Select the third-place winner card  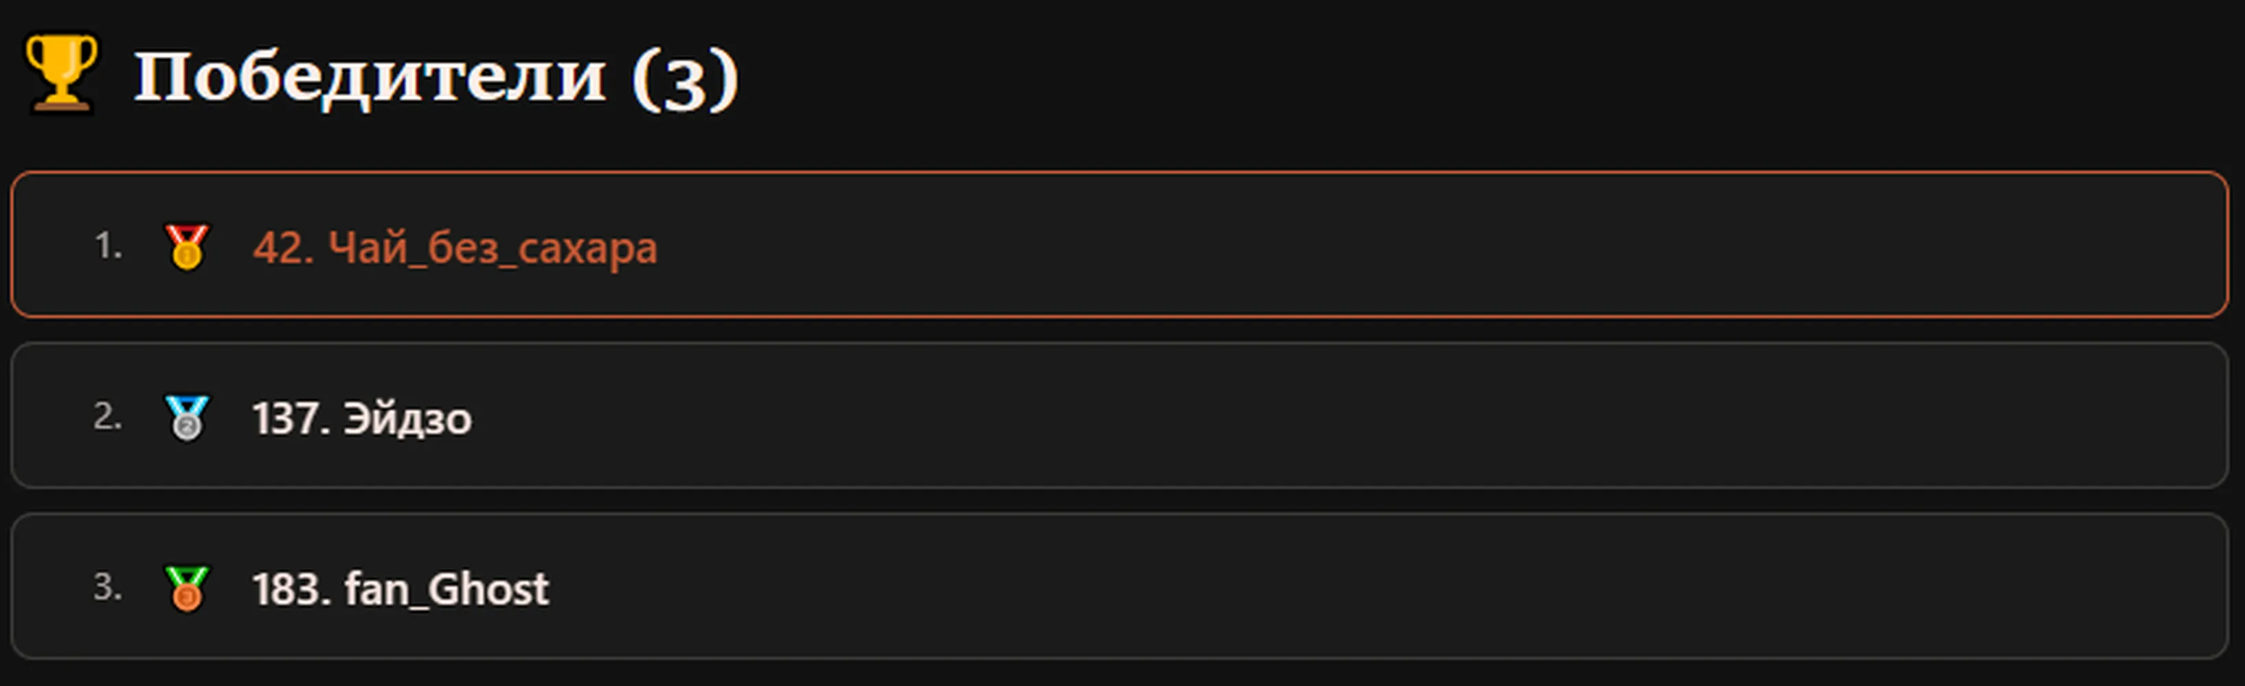[x=1119, y=586]
